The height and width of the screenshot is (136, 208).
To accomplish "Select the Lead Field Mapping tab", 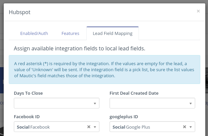I will pyautogui.click(x=113, y=34).
